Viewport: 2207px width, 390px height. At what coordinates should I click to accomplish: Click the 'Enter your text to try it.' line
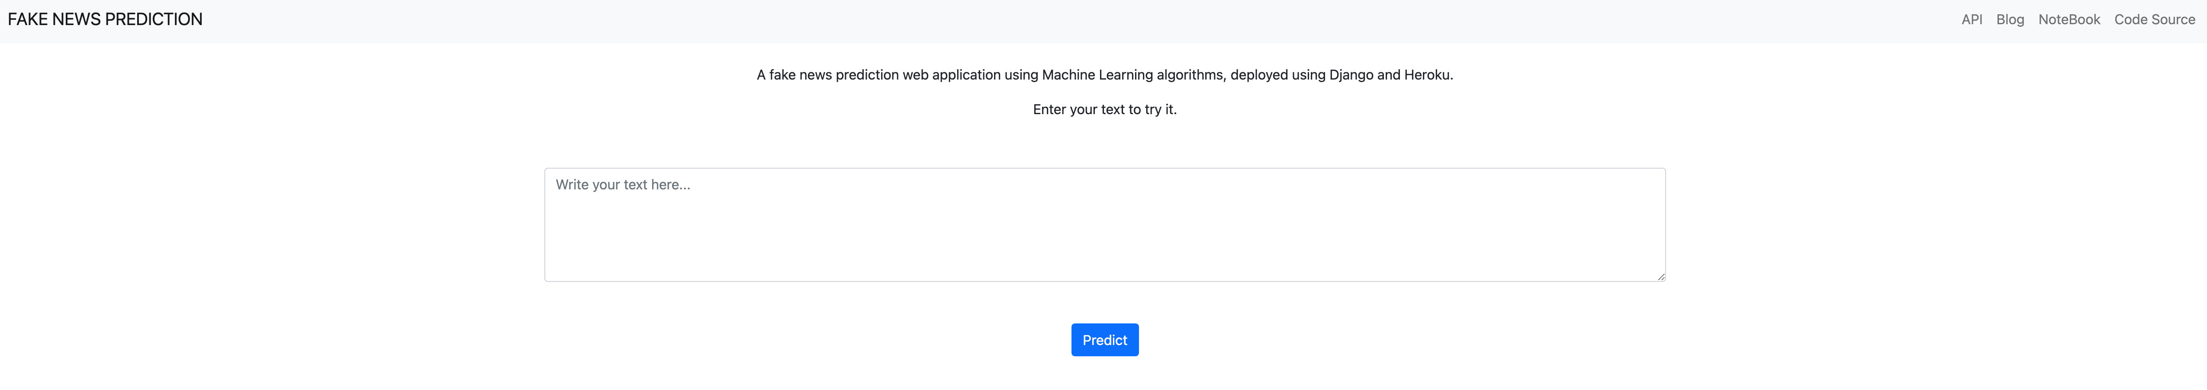pos(1104,109)
